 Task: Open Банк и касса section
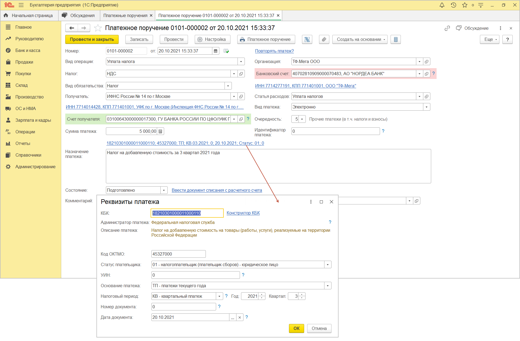28,50
